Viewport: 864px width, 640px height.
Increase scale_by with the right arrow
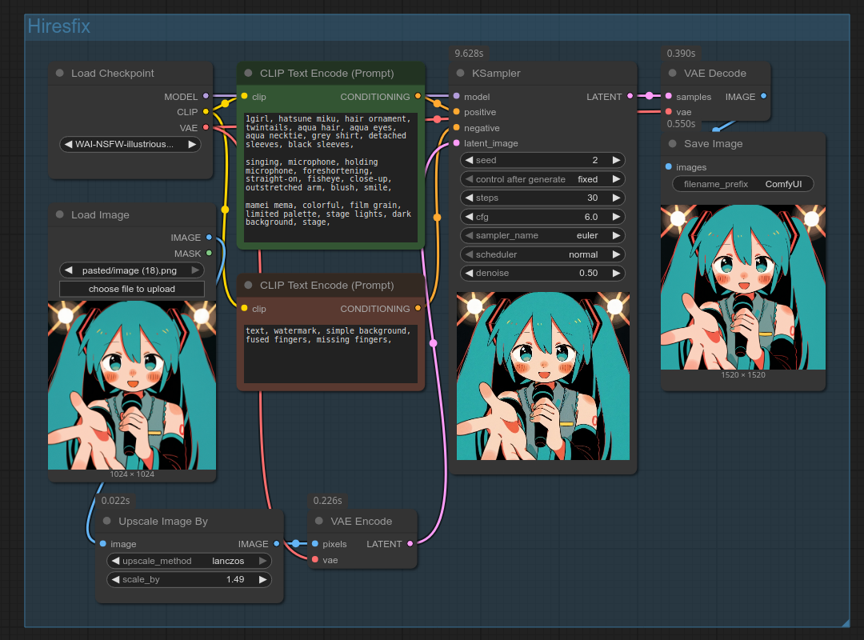[263, 579]
